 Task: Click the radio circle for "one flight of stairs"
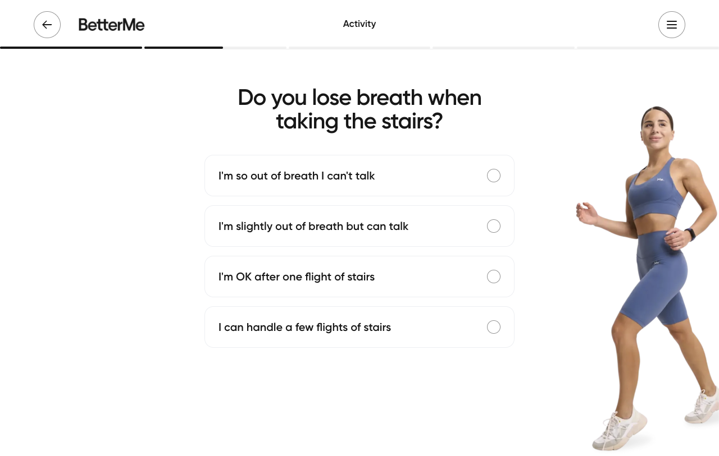click(493, 277)
